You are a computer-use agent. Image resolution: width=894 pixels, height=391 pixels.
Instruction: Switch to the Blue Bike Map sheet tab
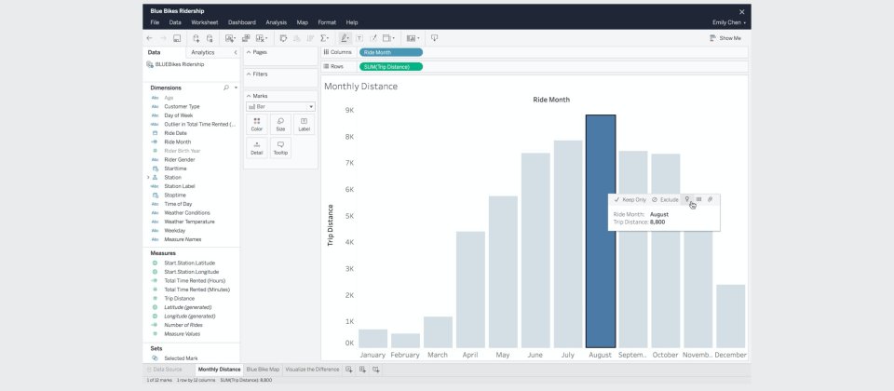click(x=263, y=370)
